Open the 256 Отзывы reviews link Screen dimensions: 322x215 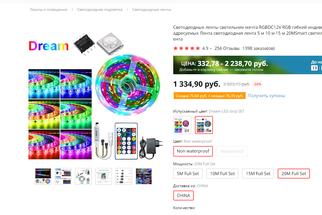tap(227, 48)
